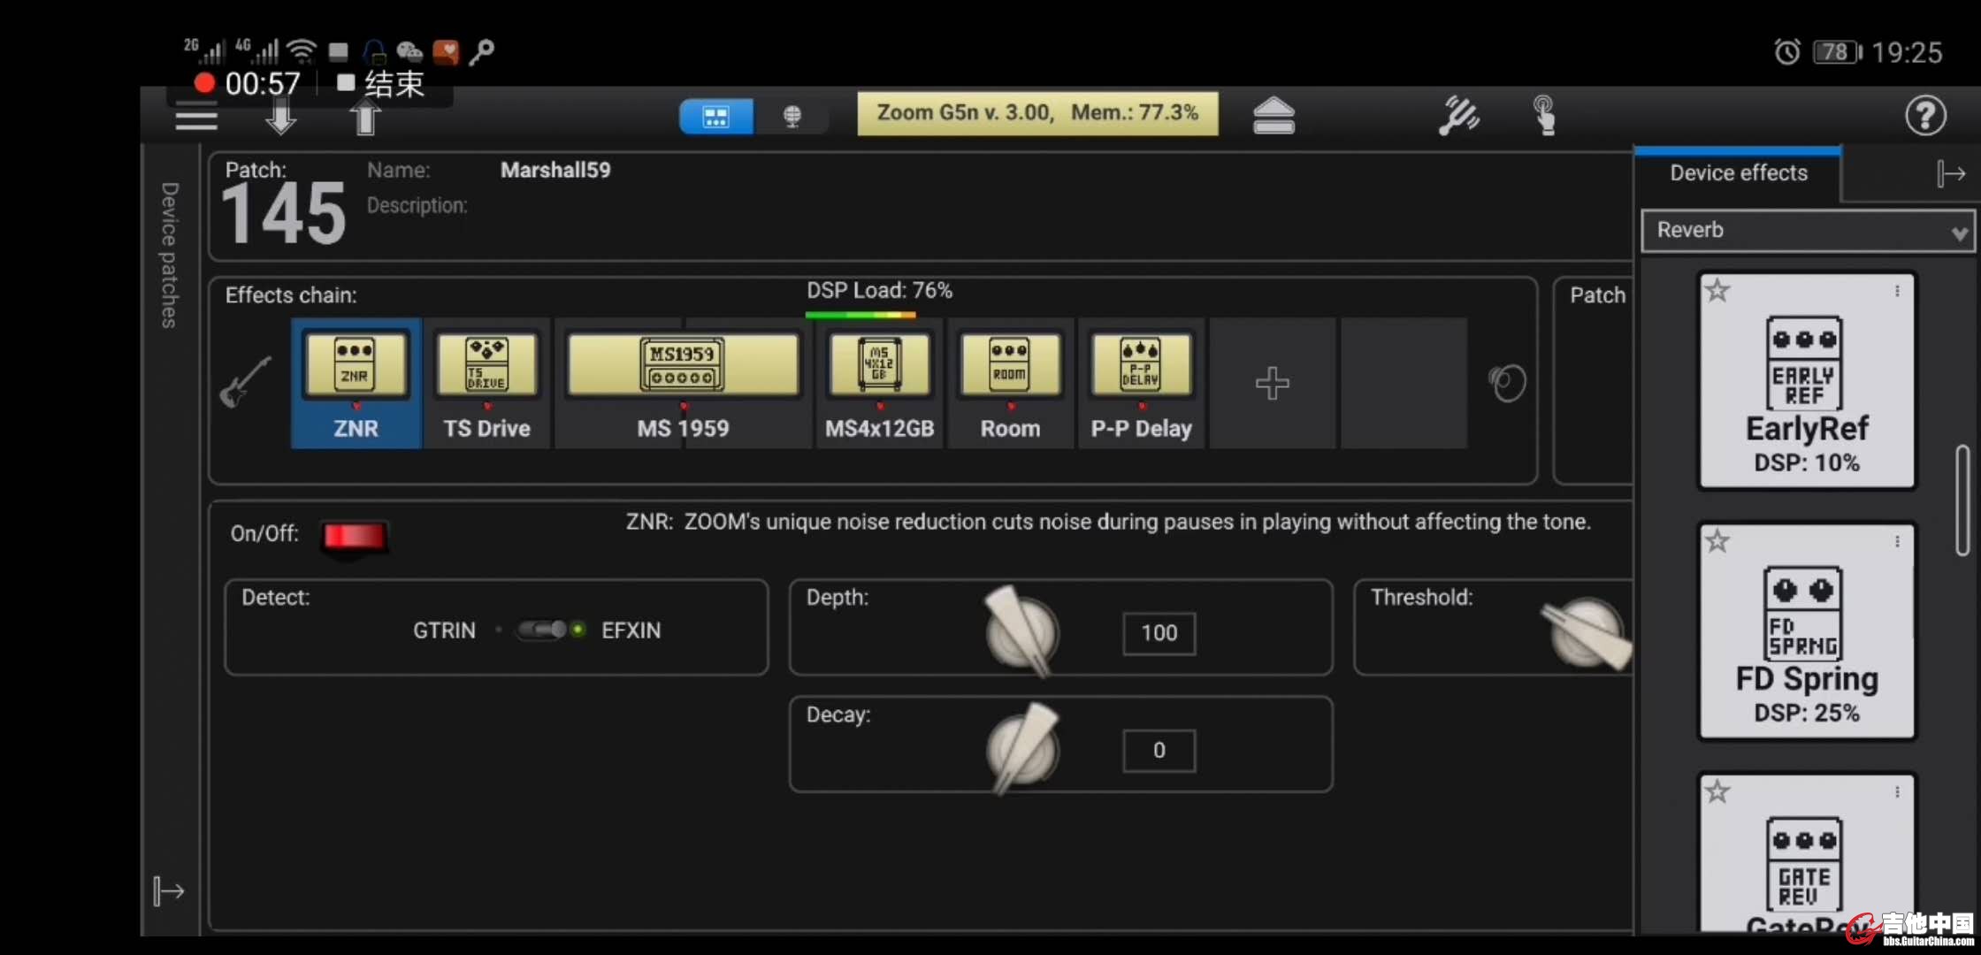Select the Room reverb effect
This screenshot has width=1981, height=955.
(x=1010, y=384)
